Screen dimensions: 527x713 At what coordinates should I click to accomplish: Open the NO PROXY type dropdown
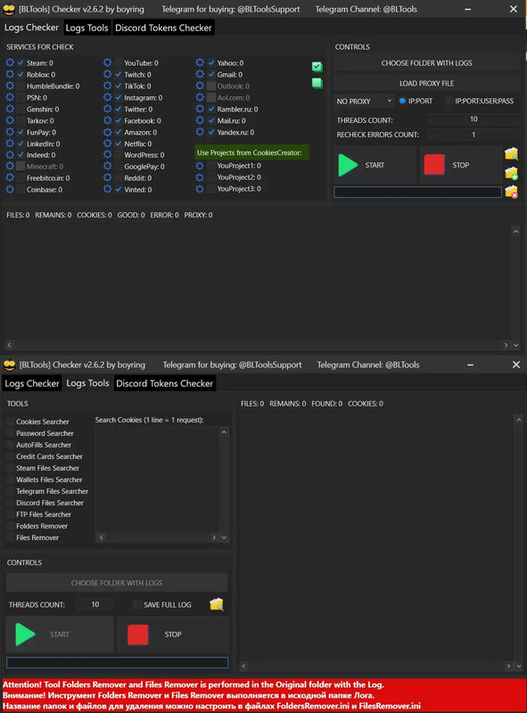(364, 101)
